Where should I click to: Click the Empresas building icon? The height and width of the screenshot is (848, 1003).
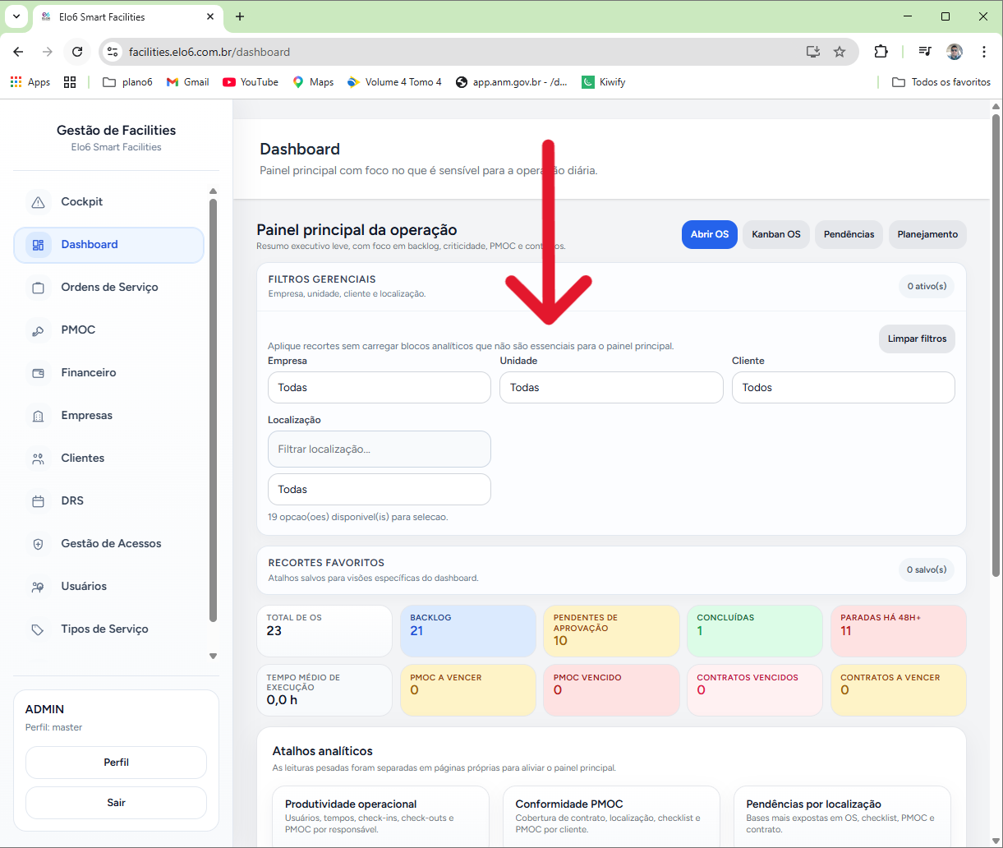[38, 416]
